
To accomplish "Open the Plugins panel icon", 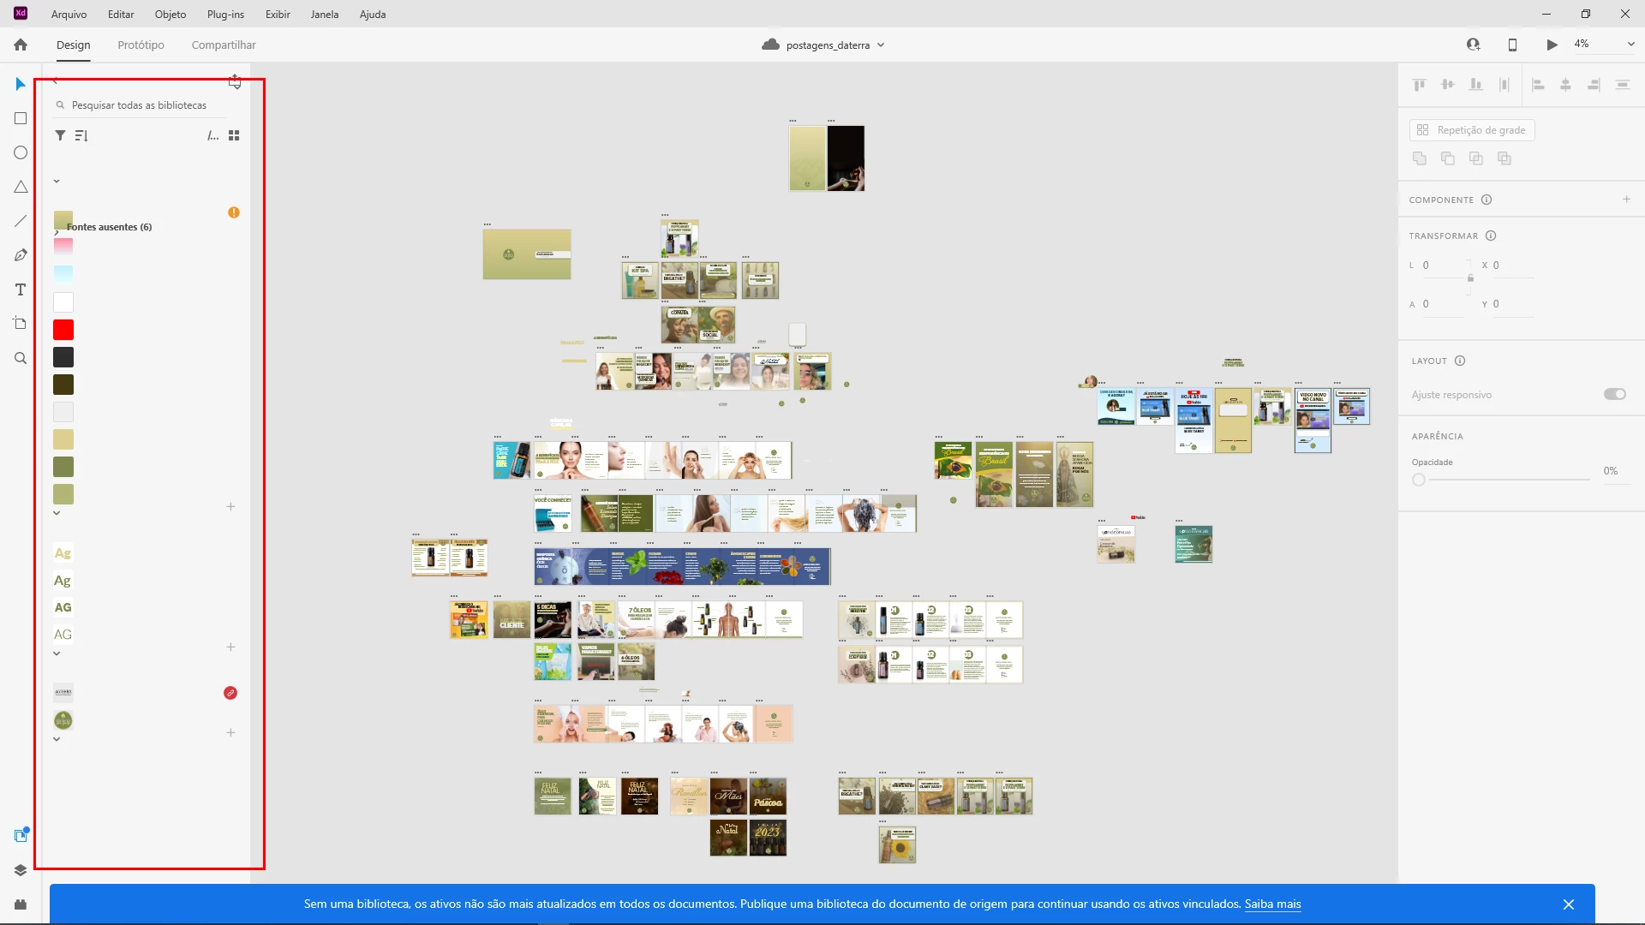I will [21, 904].
